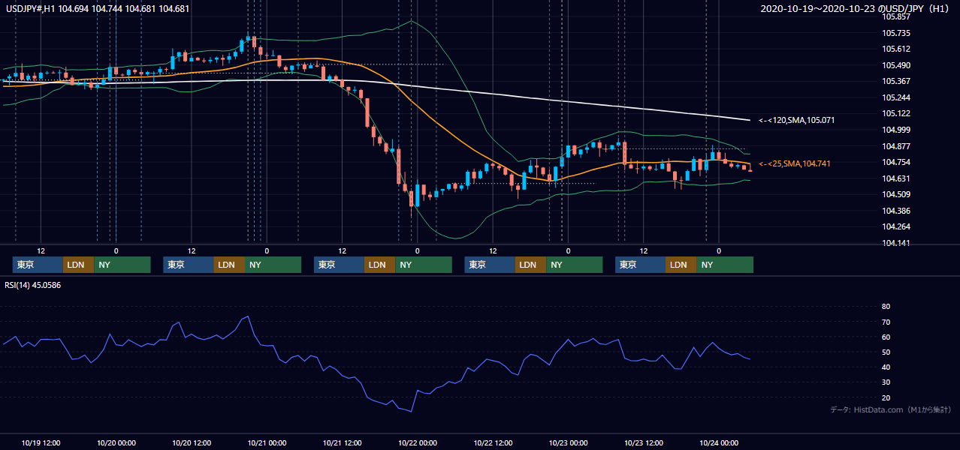Click RSI scale level 70
Viewport: 960px width, 450px height.
click(886, 322)
